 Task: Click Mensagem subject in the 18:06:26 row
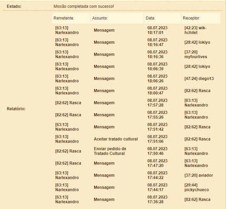[x=104, y=78]
